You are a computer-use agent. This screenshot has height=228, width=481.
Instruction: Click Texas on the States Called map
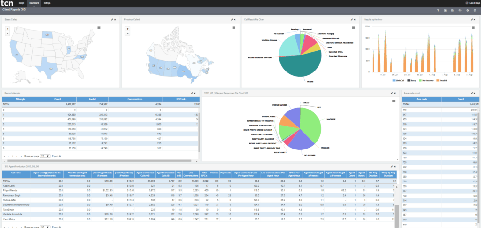pos(49,69)
